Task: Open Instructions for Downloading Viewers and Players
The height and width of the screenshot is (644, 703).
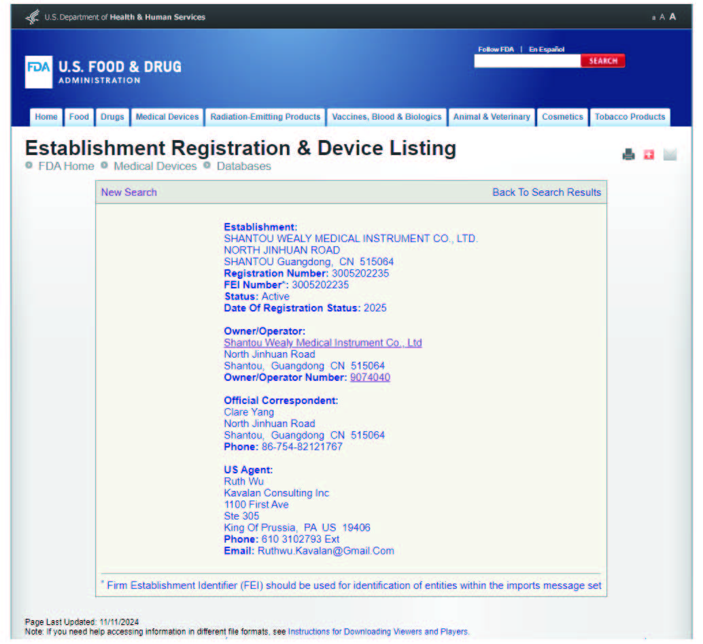Action: point(378,632)
